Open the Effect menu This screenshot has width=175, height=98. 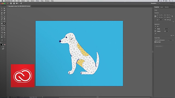[x=37, y=1]
